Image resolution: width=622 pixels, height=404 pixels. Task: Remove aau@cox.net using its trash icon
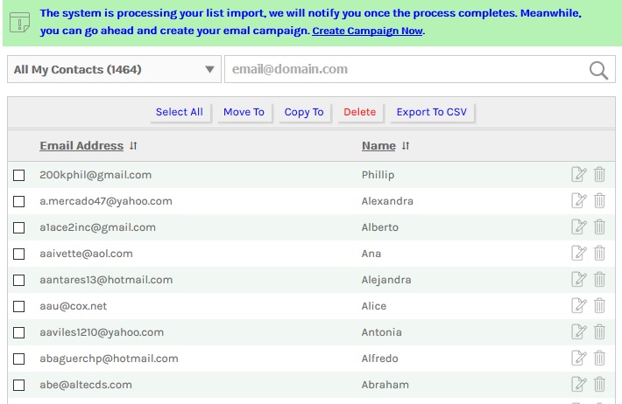coord(599,306)
